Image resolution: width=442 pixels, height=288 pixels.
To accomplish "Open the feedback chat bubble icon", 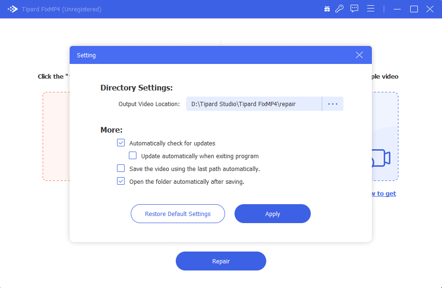I will 354,9.
